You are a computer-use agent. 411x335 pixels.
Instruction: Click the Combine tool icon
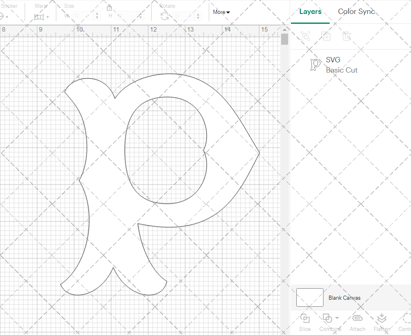328,318
